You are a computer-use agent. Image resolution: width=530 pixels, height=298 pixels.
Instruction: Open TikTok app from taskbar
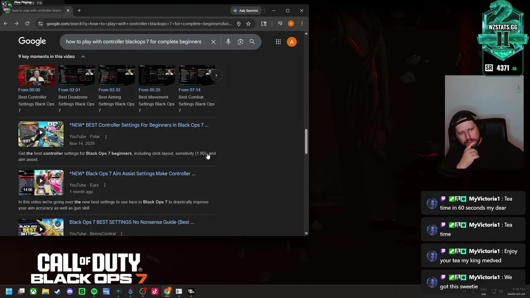point(154,291)
